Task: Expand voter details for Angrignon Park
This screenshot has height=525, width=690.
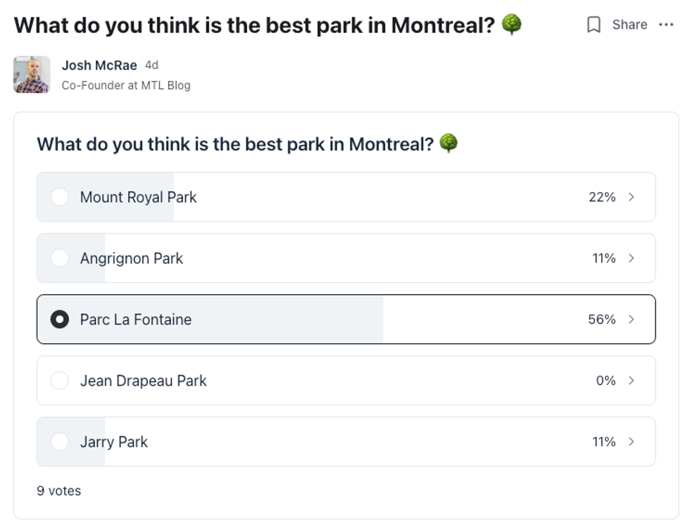Action: (630, 258)
